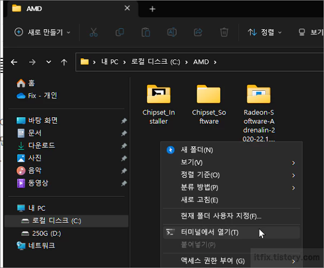This screenshot has height=268, width=324.
Task: Click the pin icon next to 음악
Action: tap(124, 171)
